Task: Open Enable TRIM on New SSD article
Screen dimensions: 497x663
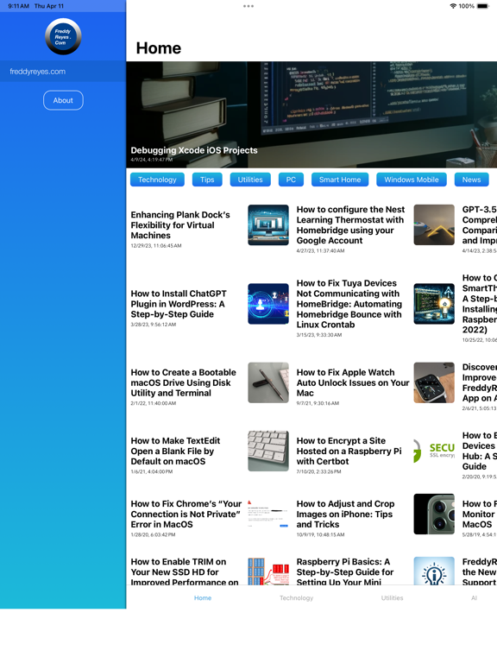Action: coord(185,572)
